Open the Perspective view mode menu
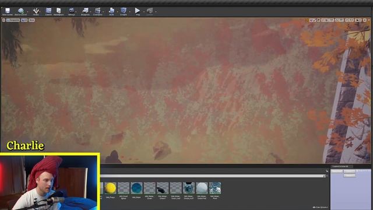The height and width of the screenshot is (210, 373). (x=13, y=20)
